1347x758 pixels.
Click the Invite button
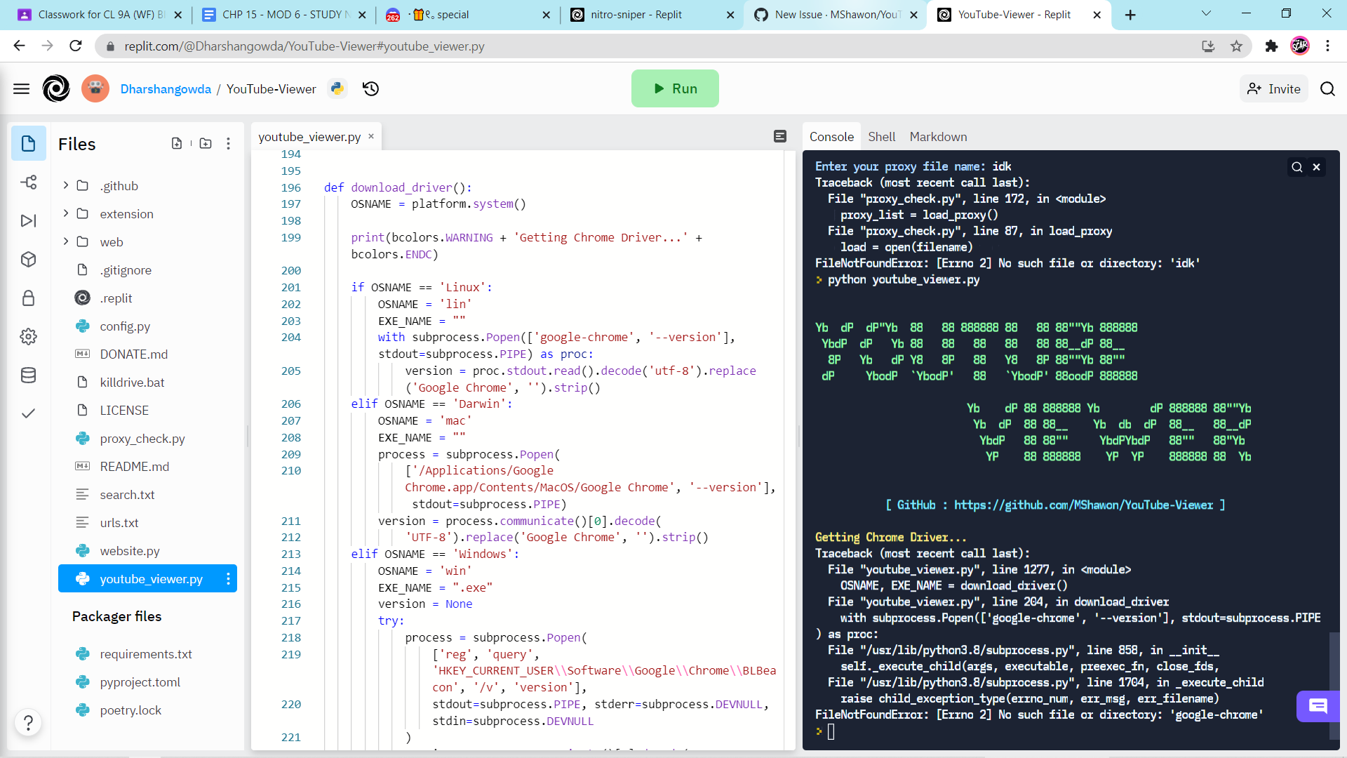[x=1273, y=88]
